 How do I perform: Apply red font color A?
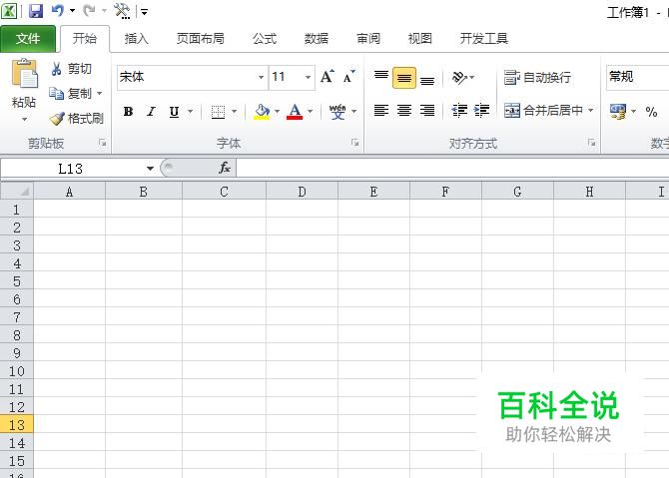295,112
